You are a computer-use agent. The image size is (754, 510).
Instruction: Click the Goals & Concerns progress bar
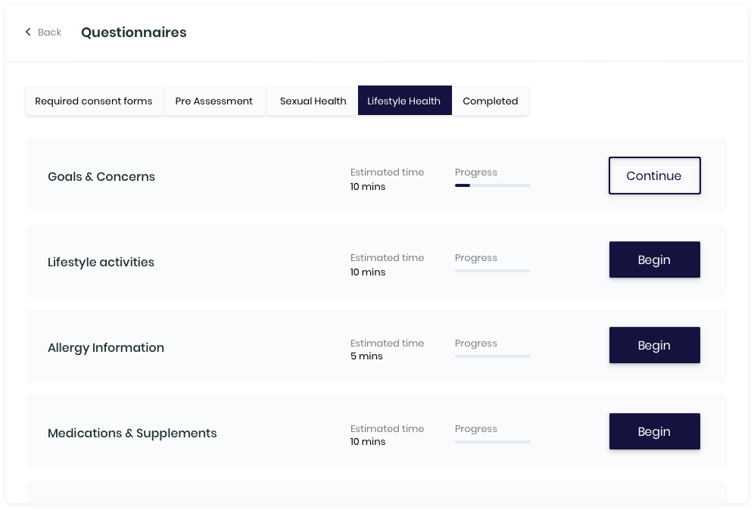tap(492, 185)
